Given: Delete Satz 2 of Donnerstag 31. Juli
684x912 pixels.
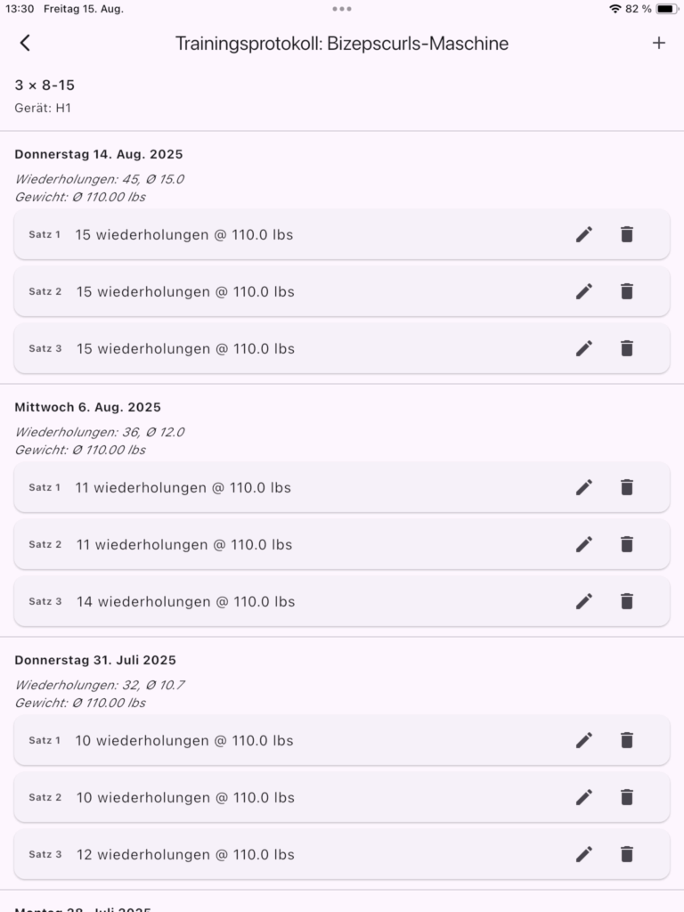Looking at the screenshot, I should tap(627, 797).
